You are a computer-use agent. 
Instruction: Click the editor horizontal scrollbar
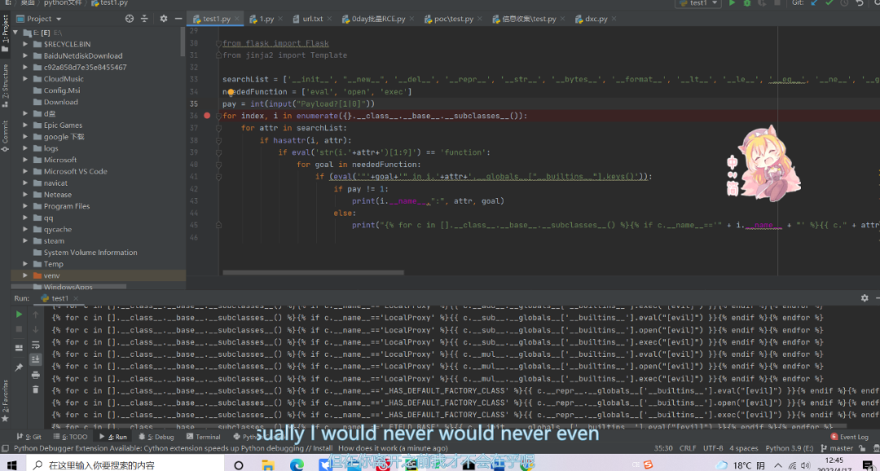pos(313,272)
